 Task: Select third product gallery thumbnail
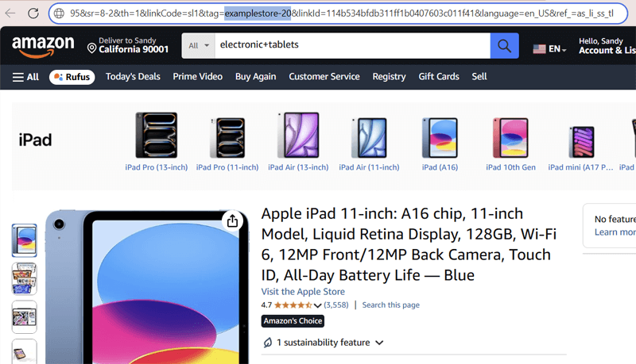pos(25,316)
